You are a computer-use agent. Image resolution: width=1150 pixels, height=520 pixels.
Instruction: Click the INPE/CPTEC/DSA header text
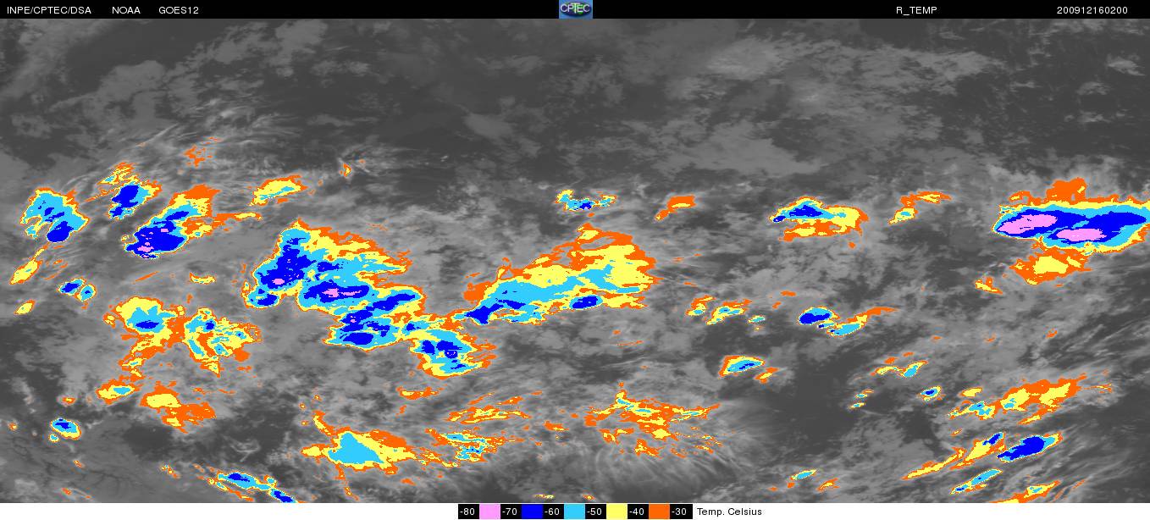click(x=49, y=10)
